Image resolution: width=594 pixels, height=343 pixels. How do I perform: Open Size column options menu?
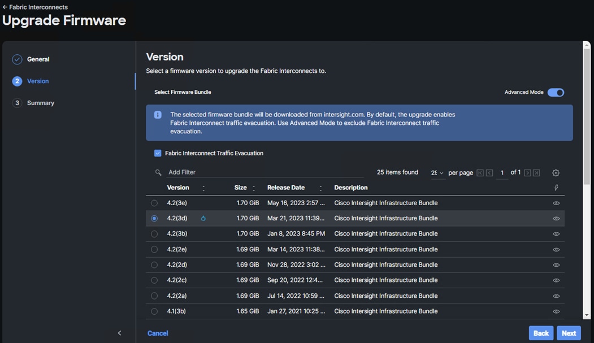coord(253,188)
